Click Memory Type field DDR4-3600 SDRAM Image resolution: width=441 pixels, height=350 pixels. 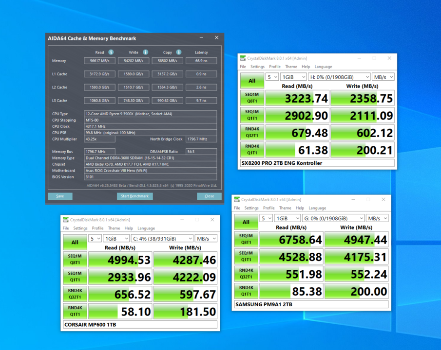[151, 157]
